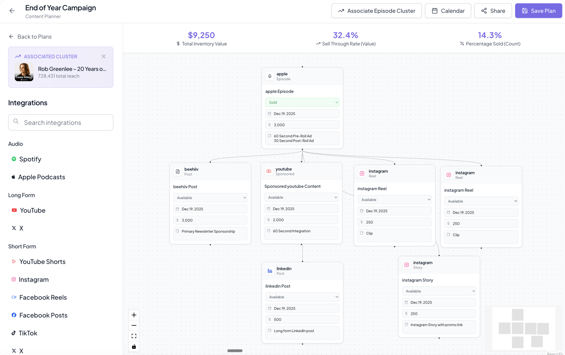Click the back arrow beside campaign title

point(12,11)
